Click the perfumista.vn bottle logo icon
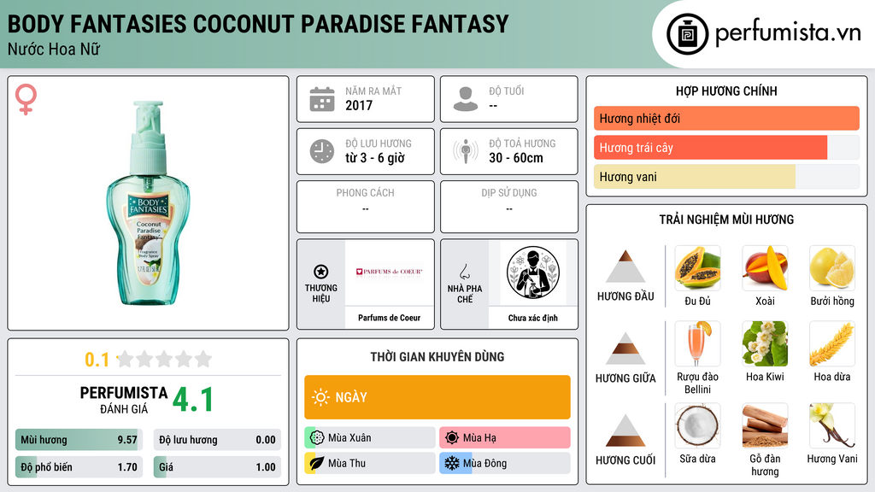Image resolution: width=875 pixels, height=492 pixels. click(x=687, y=34)
